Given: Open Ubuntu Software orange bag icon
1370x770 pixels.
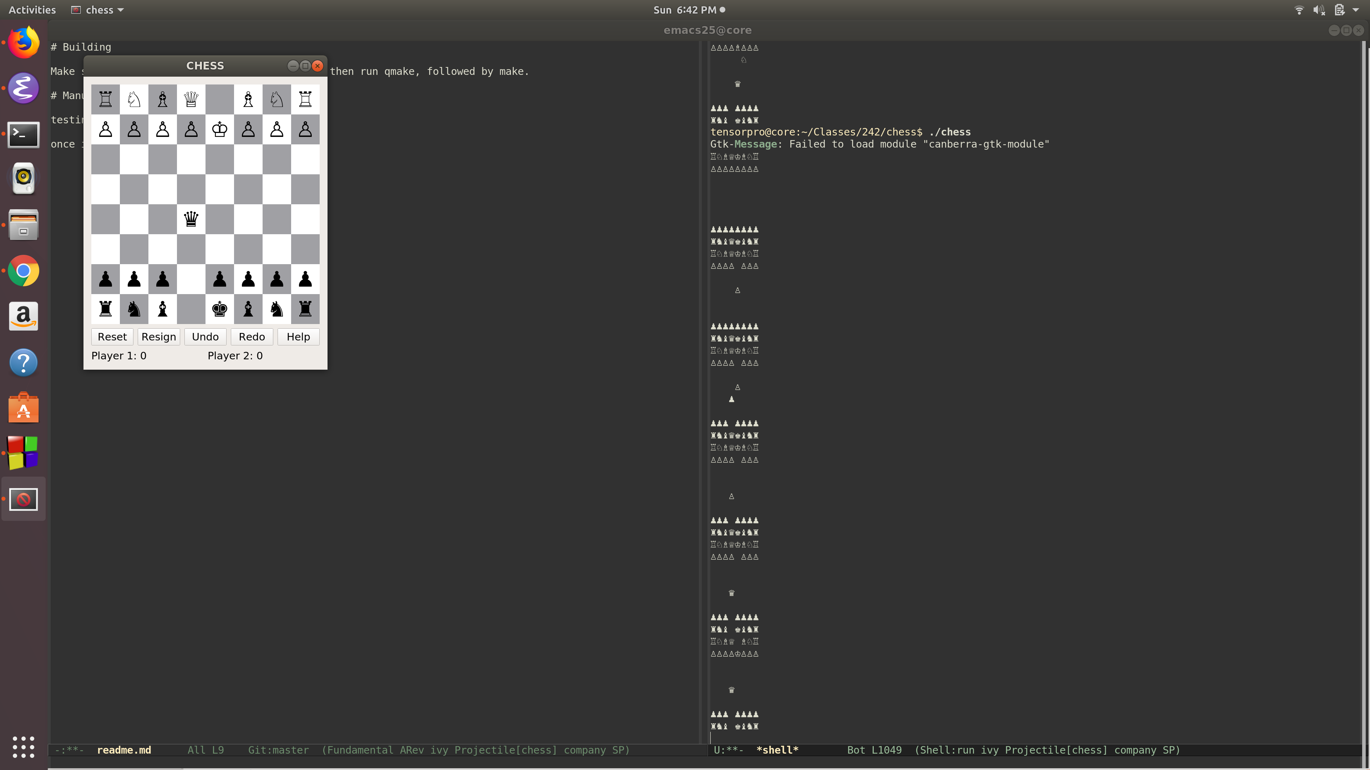Looking at the screenshot, I should tap(24, 408).
